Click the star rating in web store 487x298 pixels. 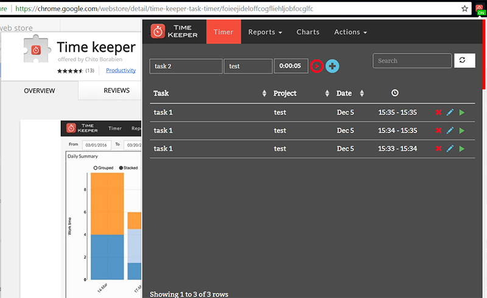pyautogui.click(x=70, y=71)
